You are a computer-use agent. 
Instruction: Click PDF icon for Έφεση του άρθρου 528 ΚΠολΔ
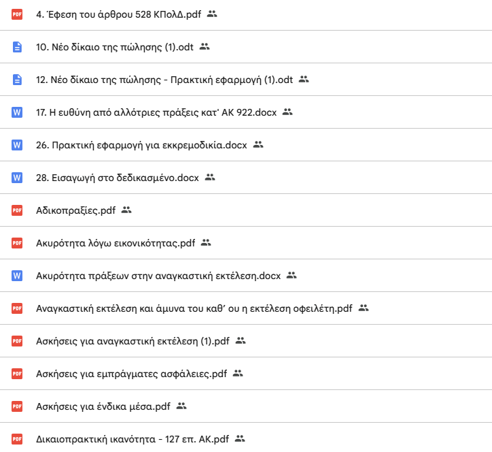pyautogui.click(x=18, y=14)
